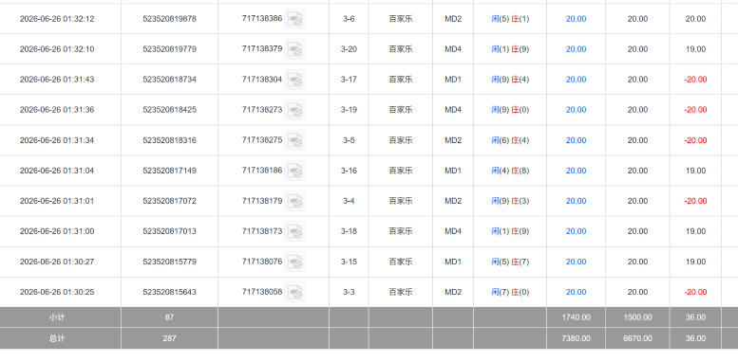Click bet amount 20.00 in order 523520815779 row

point(577,262)
